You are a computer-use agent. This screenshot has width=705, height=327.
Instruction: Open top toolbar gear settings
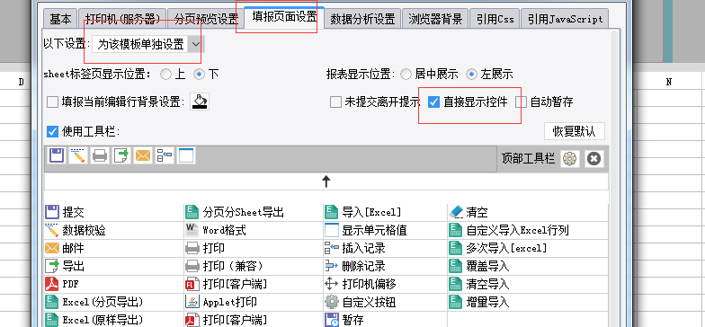pyautogui.click(x=570, y=159)
